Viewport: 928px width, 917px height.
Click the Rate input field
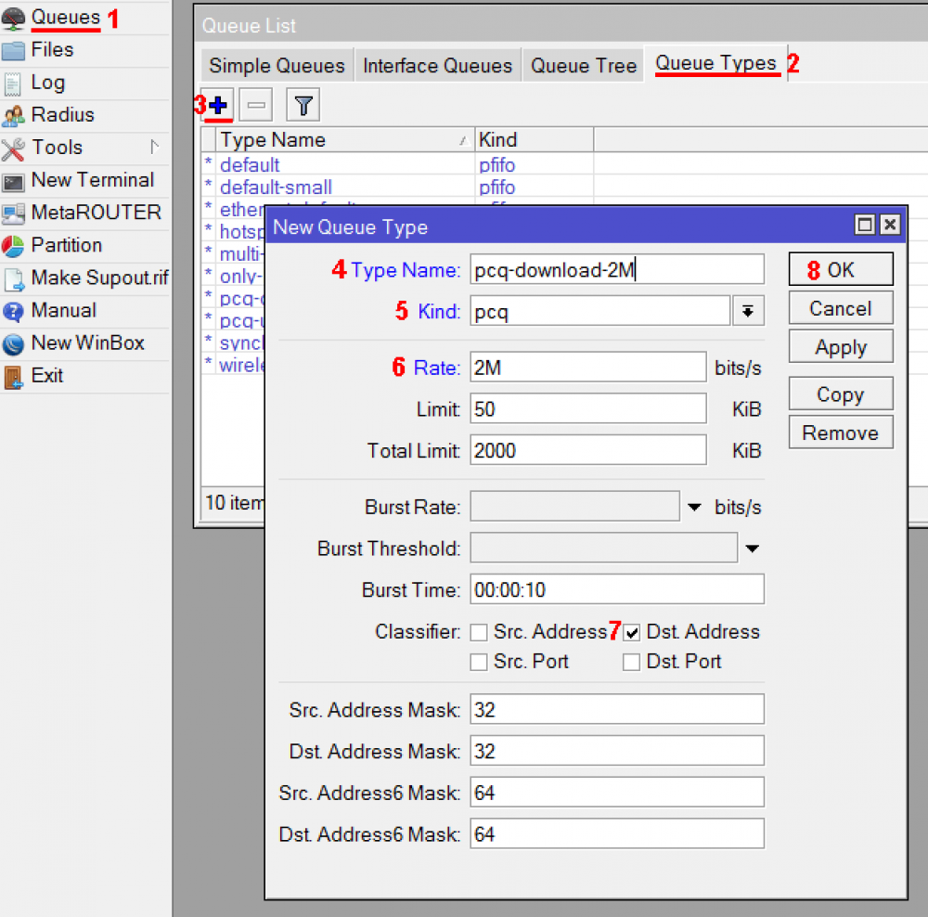587,368
